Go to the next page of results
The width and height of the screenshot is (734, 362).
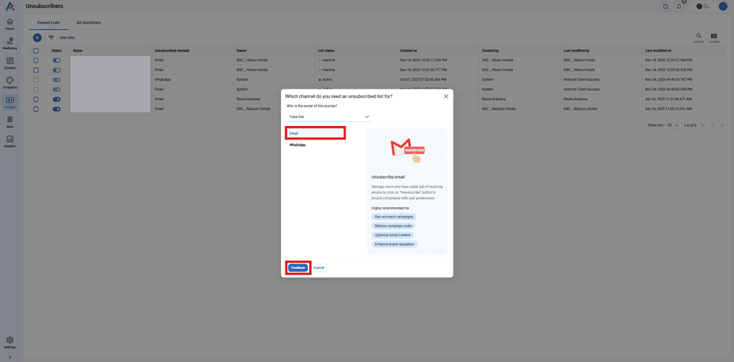click(722, 125)
